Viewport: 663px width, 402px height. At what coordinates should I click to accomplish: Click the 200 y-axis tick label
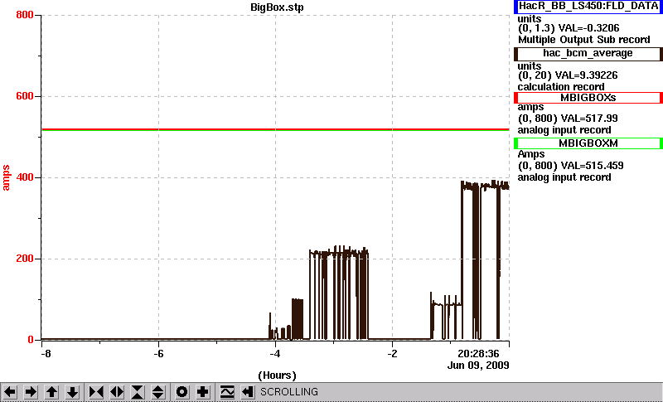(x=25, y=259)
